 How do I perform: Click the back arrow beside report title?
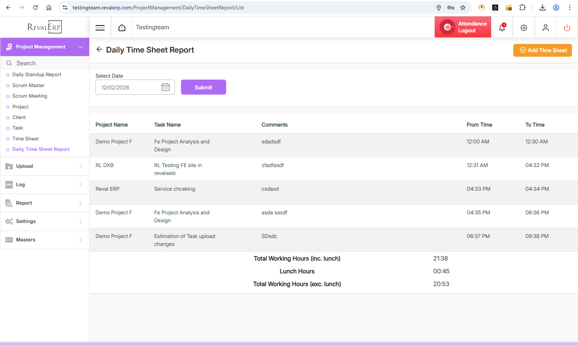(99, 50)
